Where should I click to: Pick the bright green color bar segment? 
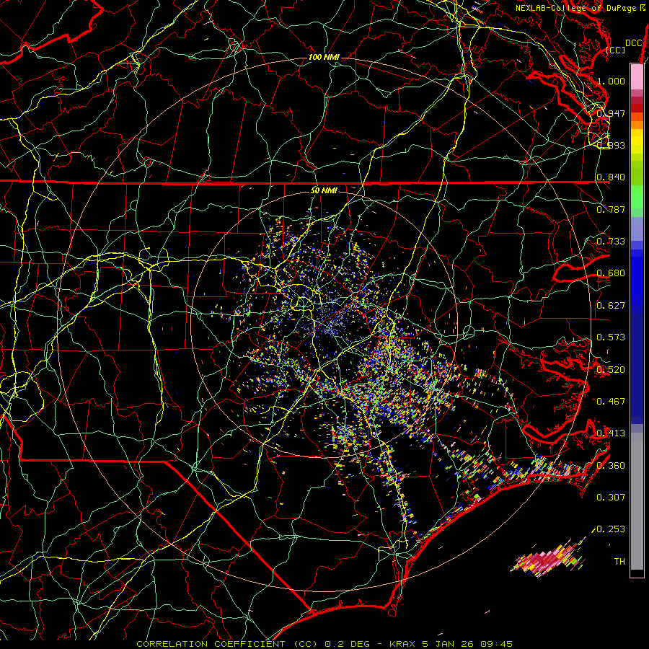(637, 197)
